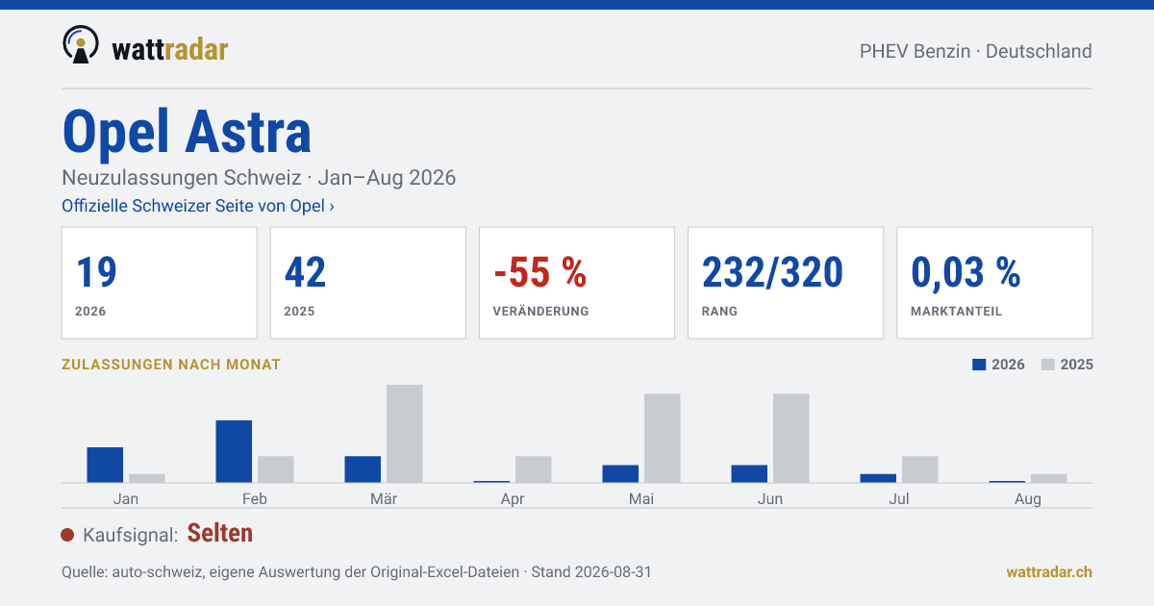Click the Jan month axis label
Viewport: 1154px width, 606px height.
click(126, 498)
